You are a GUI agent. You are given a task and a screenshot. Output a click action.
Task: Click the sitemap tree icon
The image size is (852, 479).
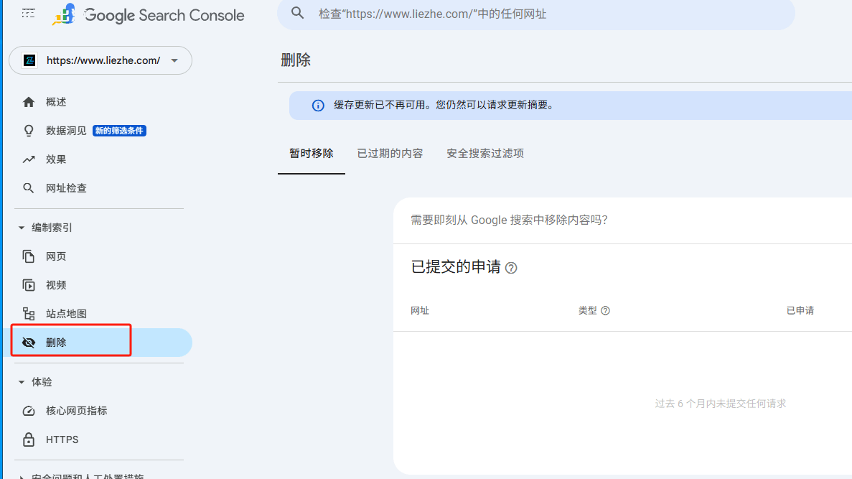[28, 314]
